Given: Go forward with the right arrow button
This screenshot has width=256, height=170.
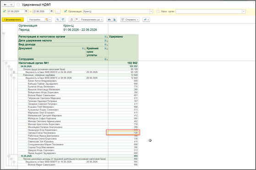Looking at the screenshot, I should [x=11, y=5].
